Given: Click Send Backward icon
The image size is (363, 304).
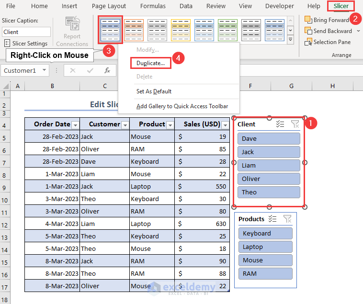Looking at the screenshot, I should [308, 31].
